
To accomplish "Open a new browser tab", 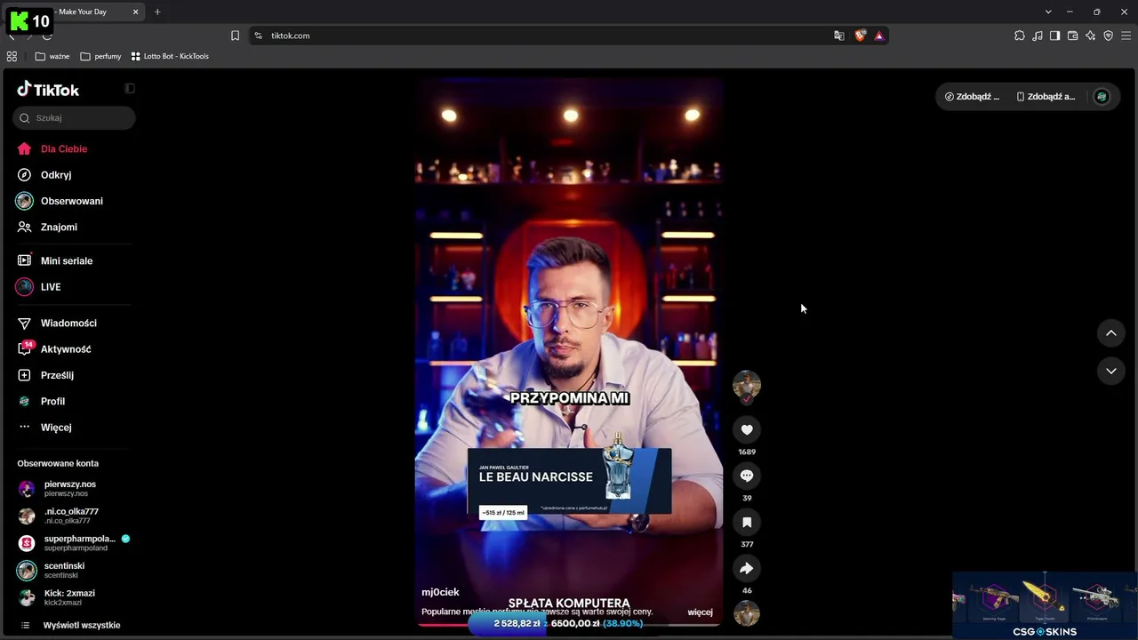I will point(157,12).
